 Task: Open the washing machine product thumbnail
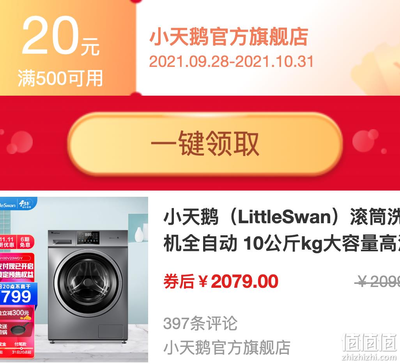(x=74, y=279)
